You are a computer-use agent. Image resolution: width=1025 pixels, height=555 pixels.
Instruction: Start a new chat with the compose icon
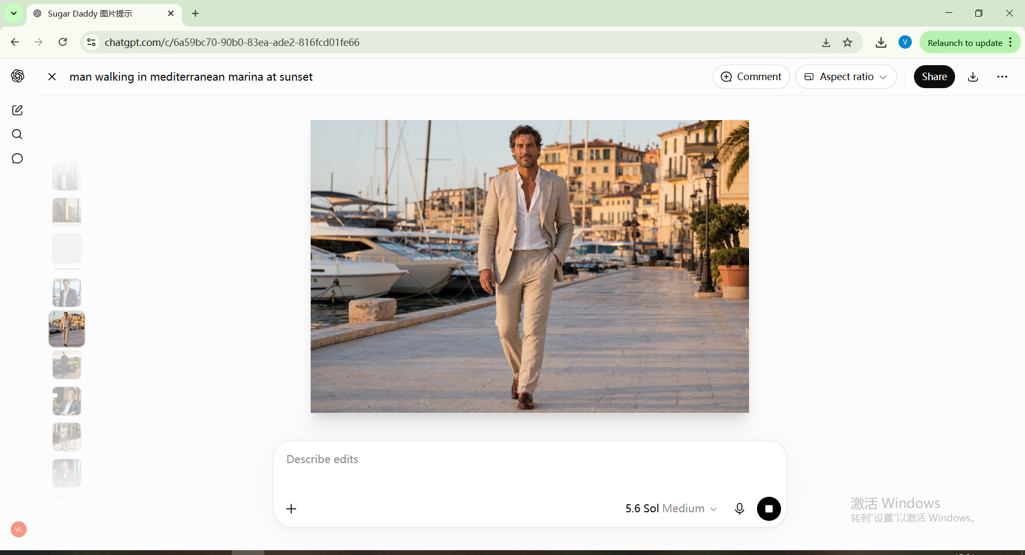(17, 110)
